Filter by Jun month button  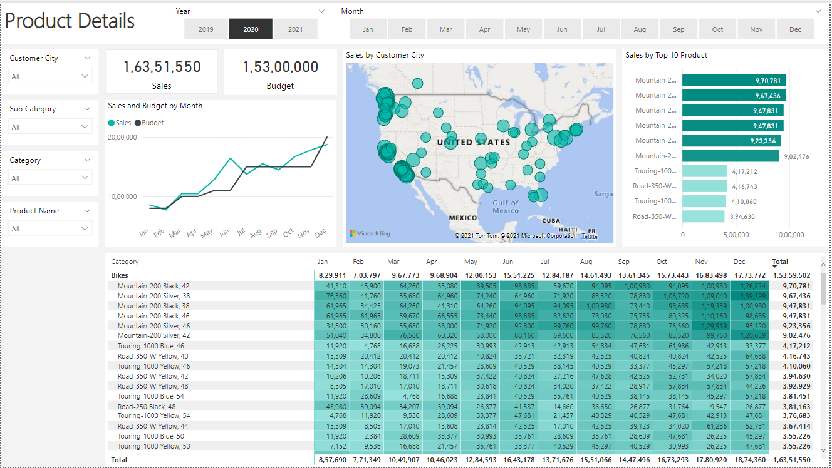tap(563, 29)
